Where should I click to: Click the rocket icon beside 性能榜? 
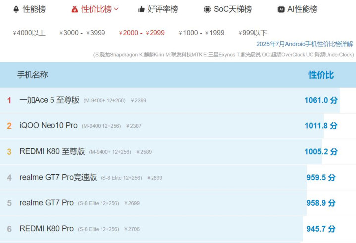16,9
